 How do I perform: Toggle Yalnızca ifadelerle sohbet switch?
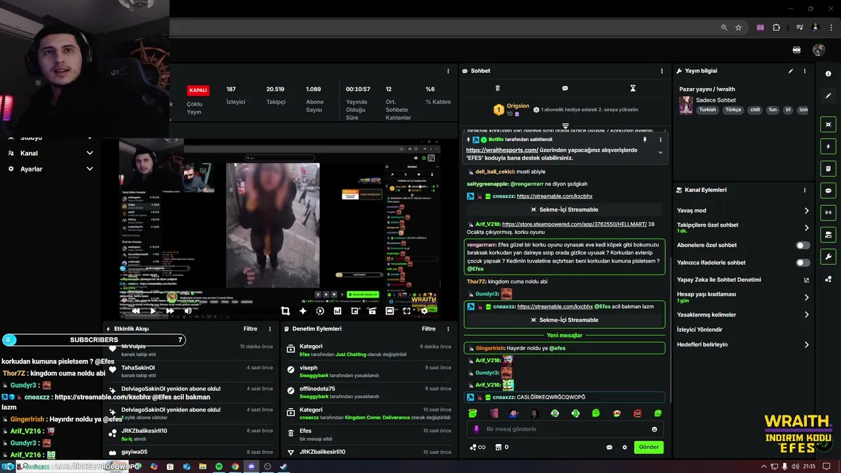coord(803,263)
